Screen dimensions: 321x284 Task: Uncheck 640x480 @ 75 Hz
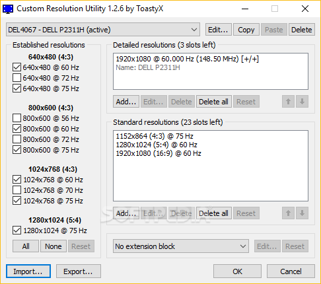coord(17,89)
